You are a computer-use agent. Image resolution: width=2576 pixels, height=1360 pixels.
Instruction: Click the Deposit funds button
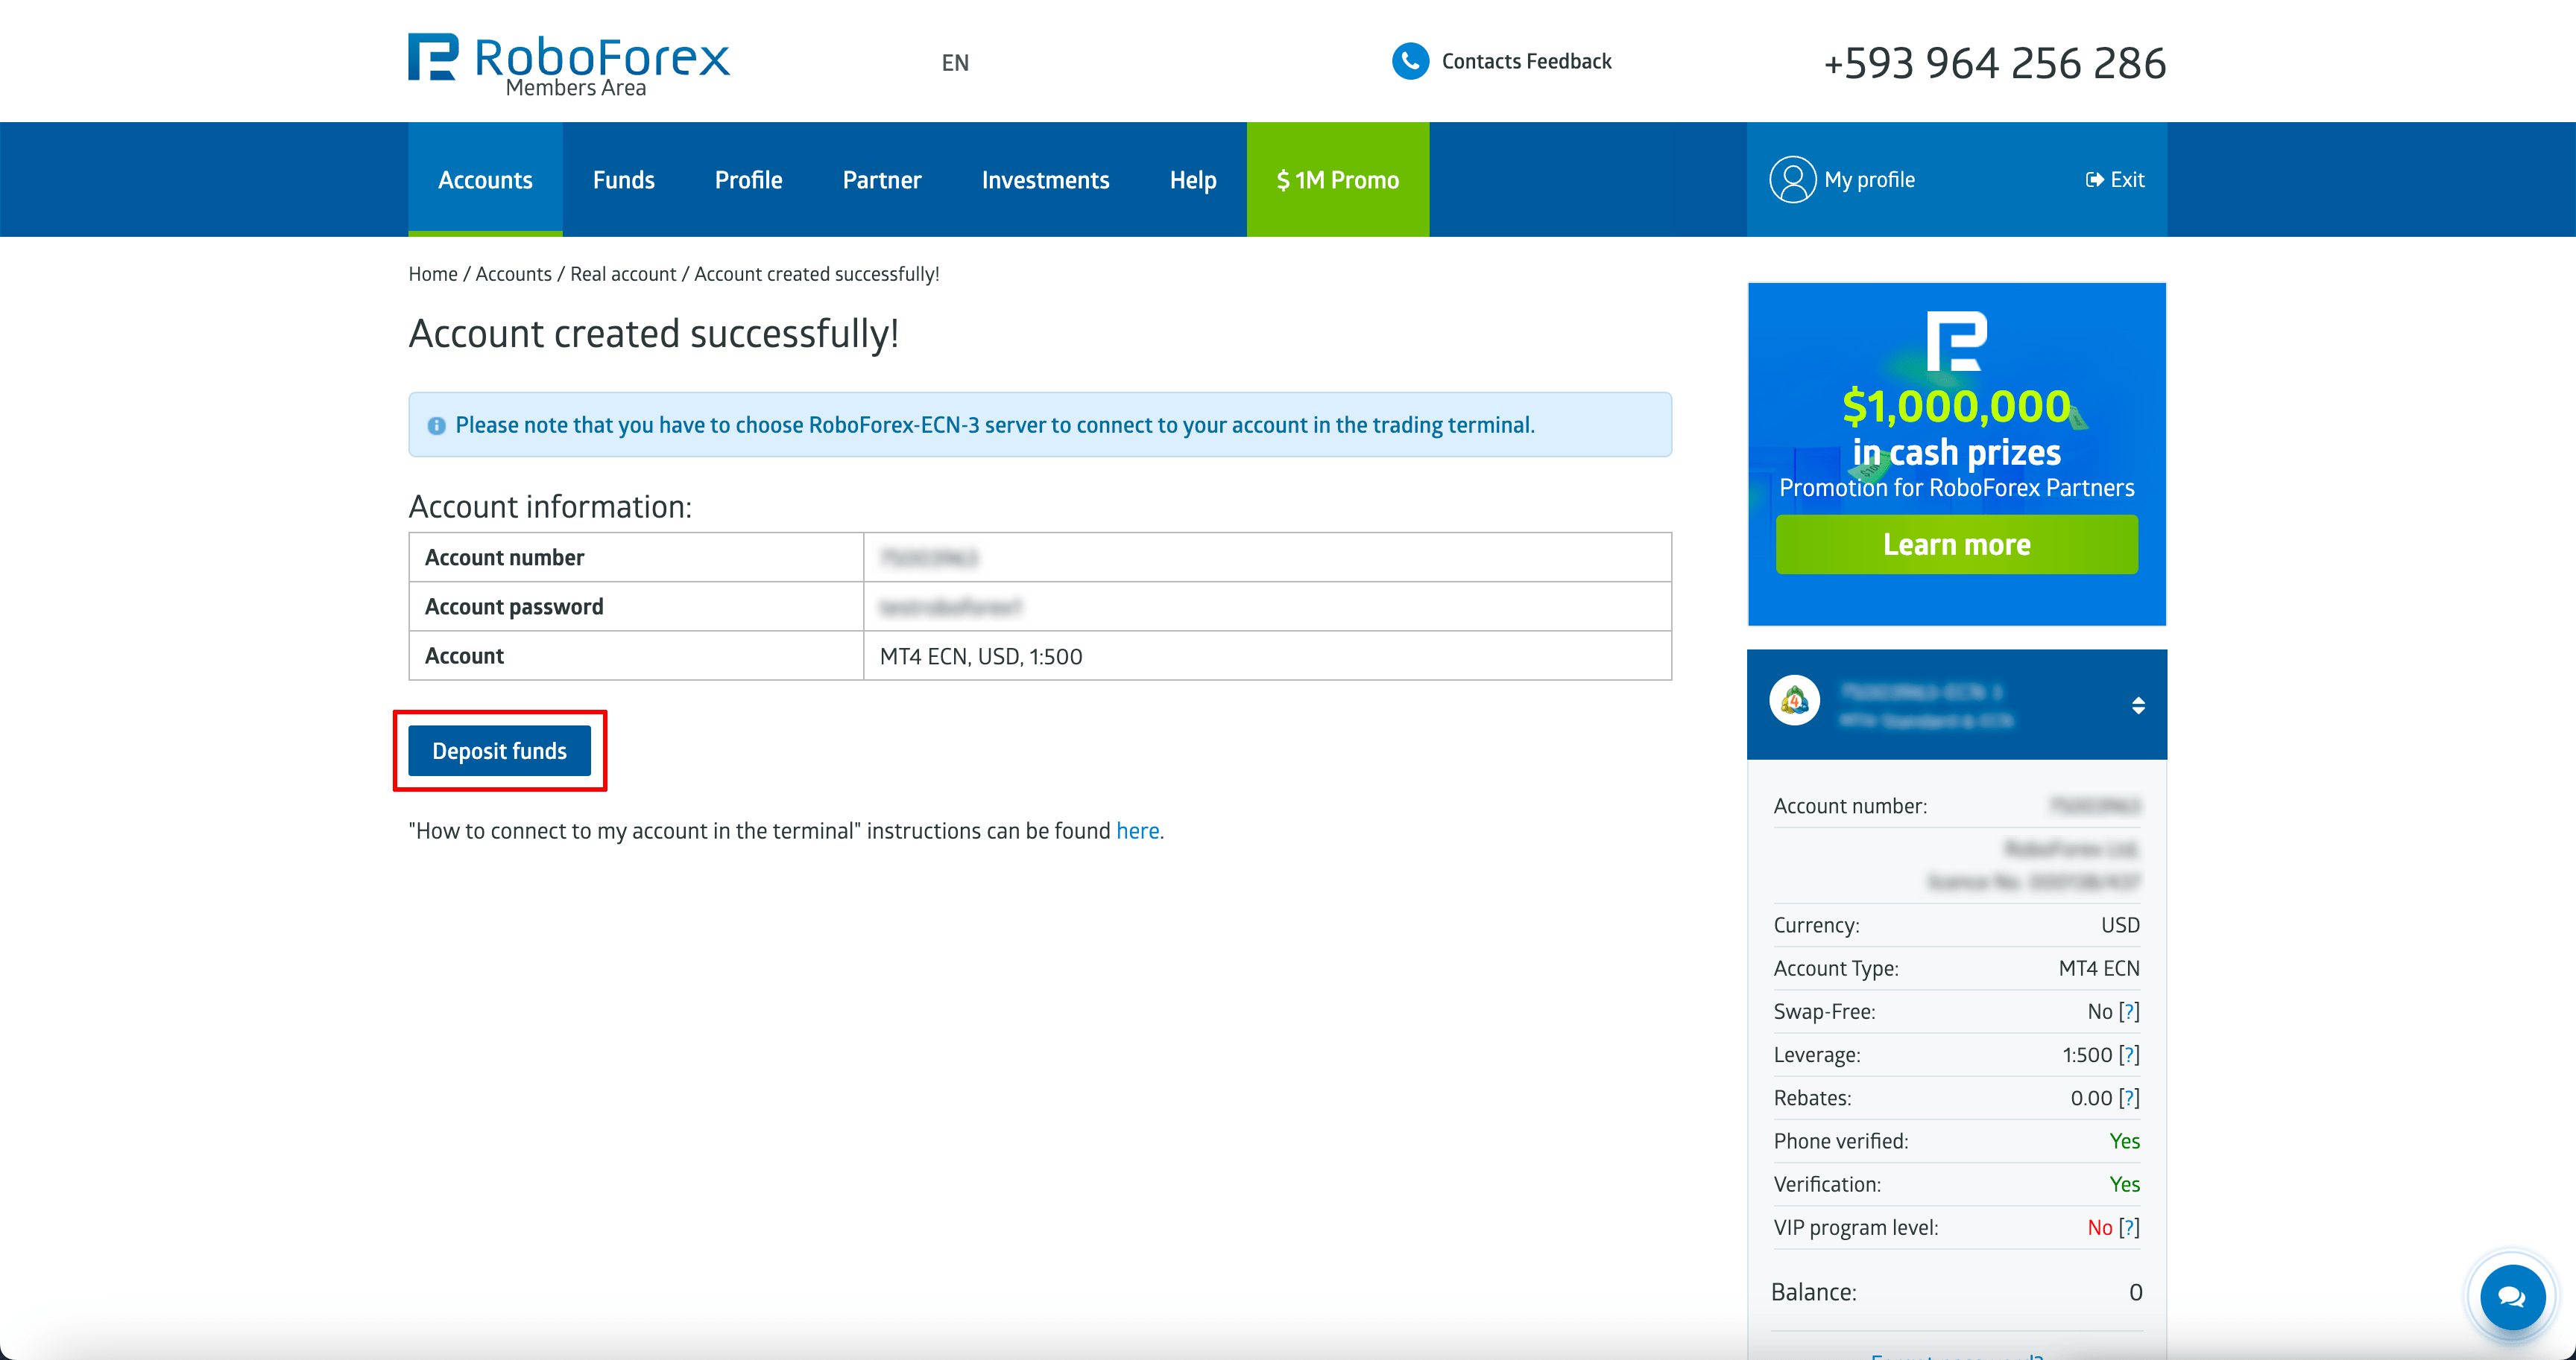coord(499,751)
